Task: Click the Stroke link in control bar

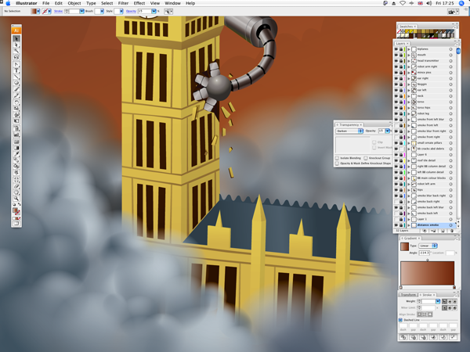Action: [x=59, y=11]
